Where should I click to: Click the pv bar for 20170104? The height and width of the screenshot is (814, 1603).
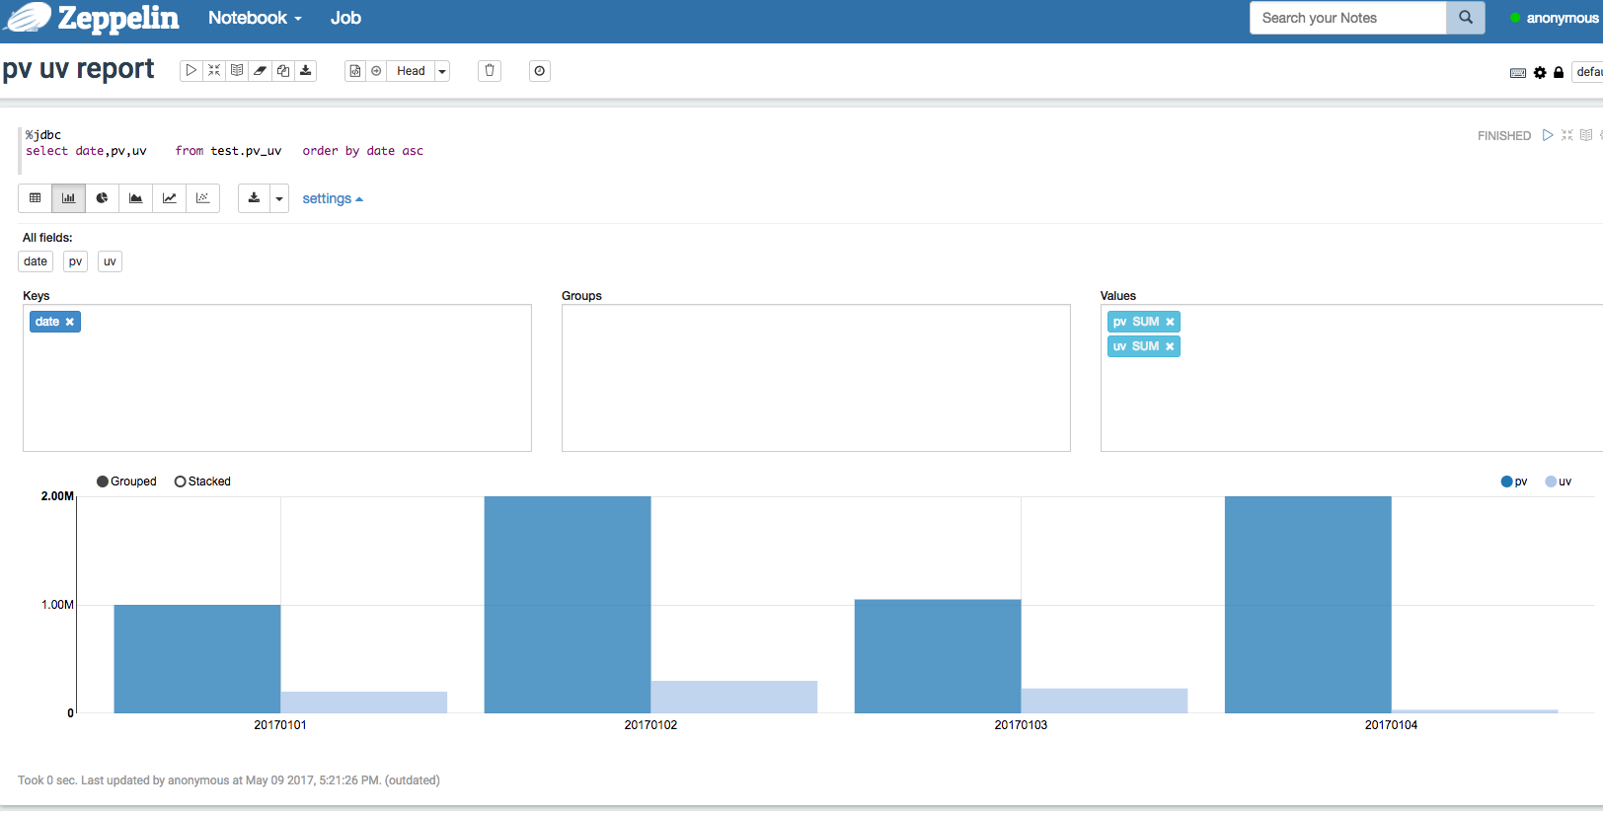[1308, 605]
